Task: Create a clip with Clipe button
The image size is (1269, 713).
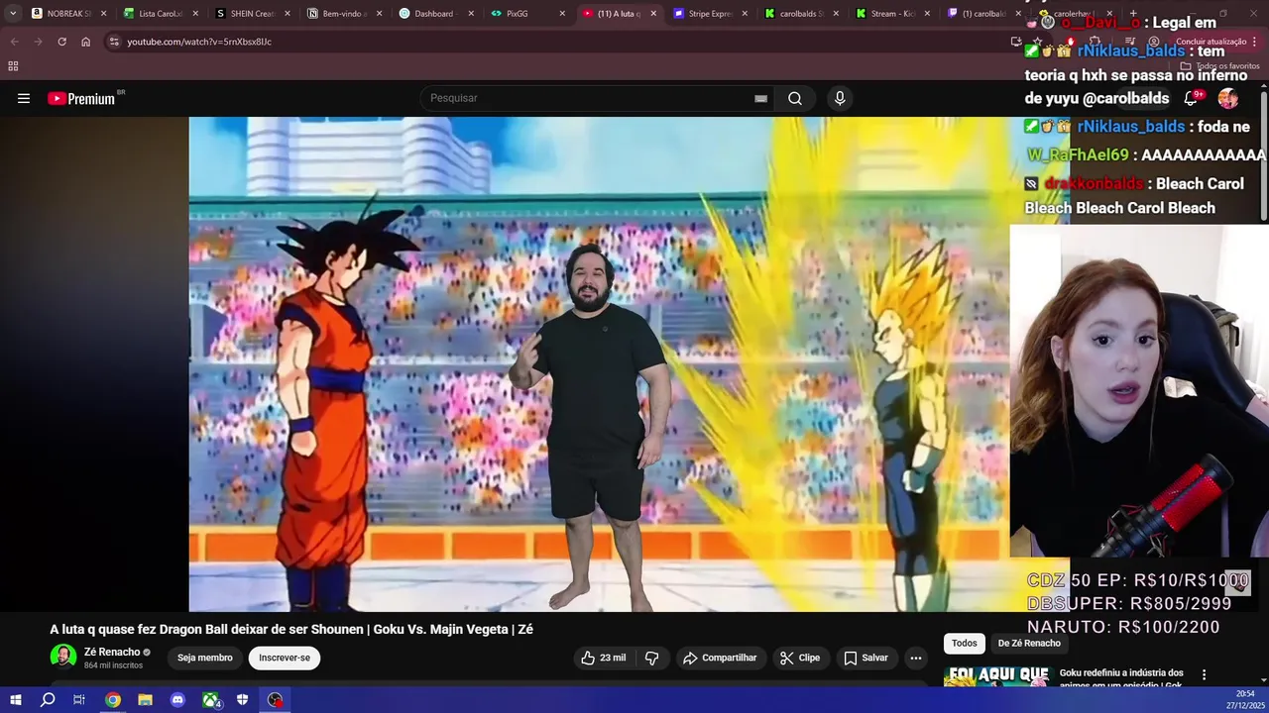Action: point(800,658)
